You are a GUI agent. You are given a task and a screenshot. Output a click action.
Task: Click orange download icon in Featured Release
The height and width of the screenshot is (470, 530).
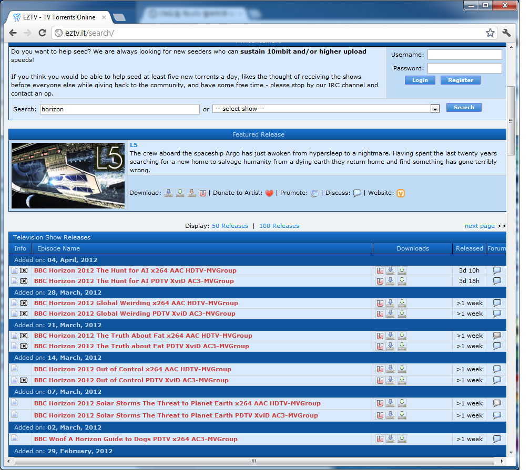(x=191, y=193)
